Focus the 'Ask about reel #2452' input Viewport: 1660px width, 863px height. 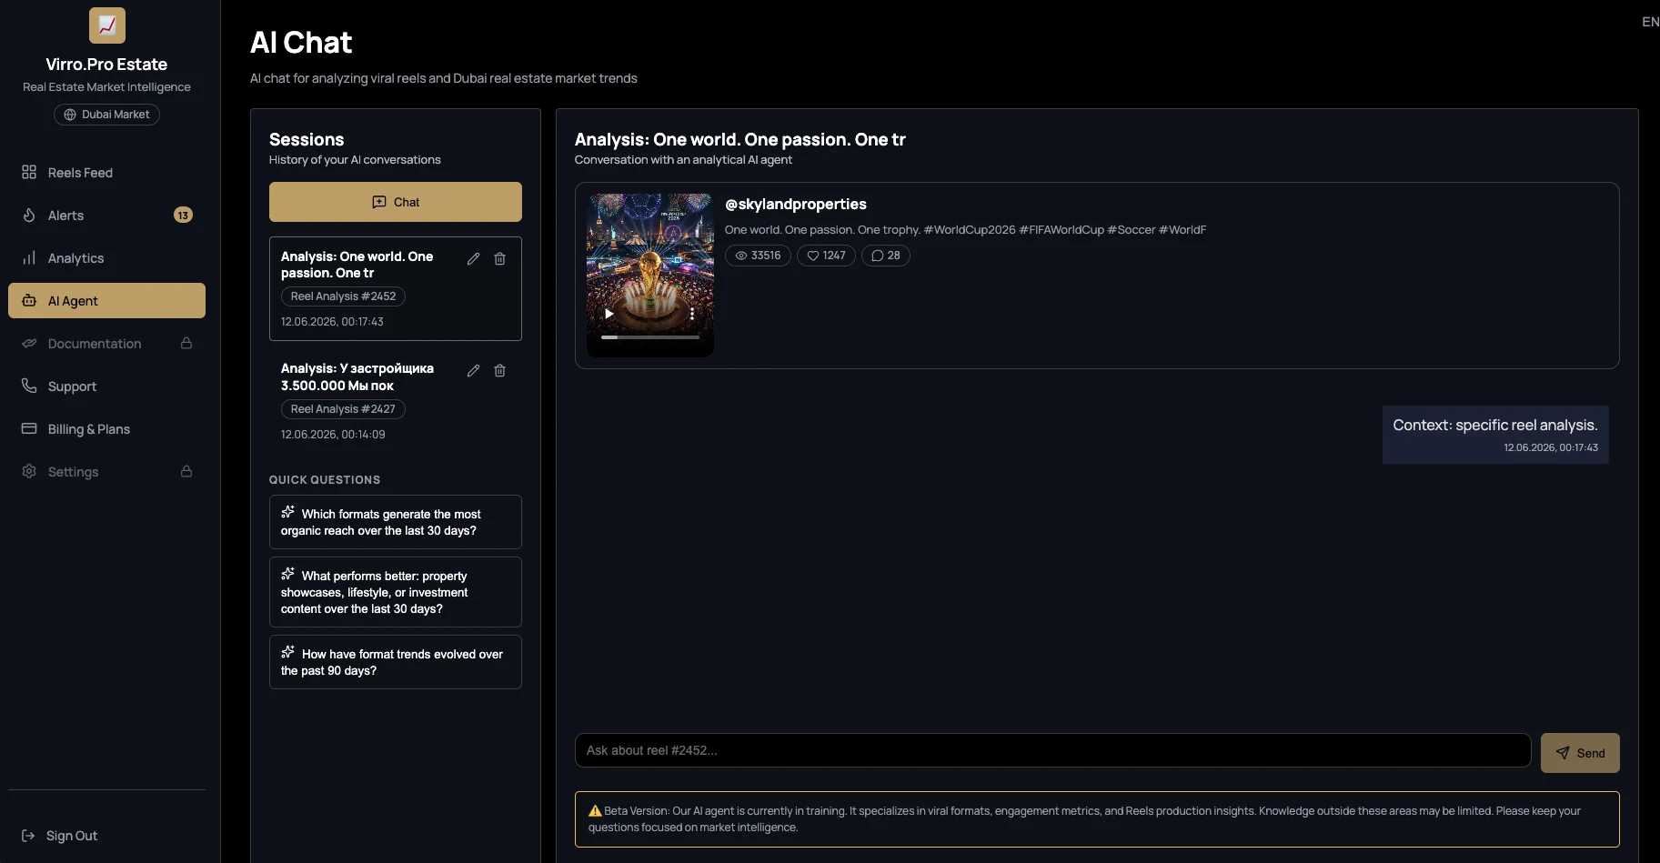click(1053, 750)
